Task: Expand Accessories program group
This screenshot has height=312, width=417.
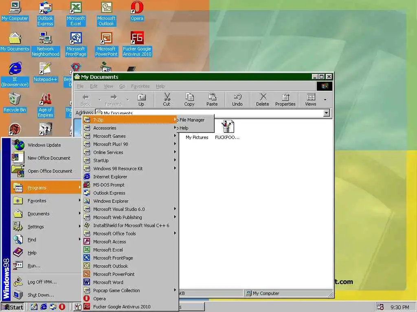Action: pos(130,128)
